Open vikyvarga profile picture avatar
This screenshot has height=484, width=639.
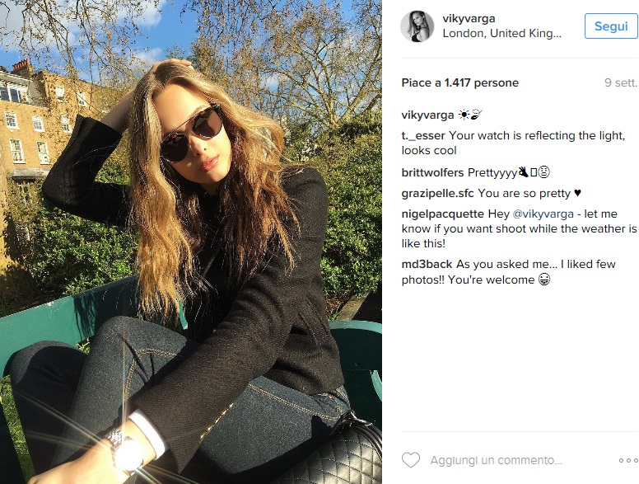(417, 26)
